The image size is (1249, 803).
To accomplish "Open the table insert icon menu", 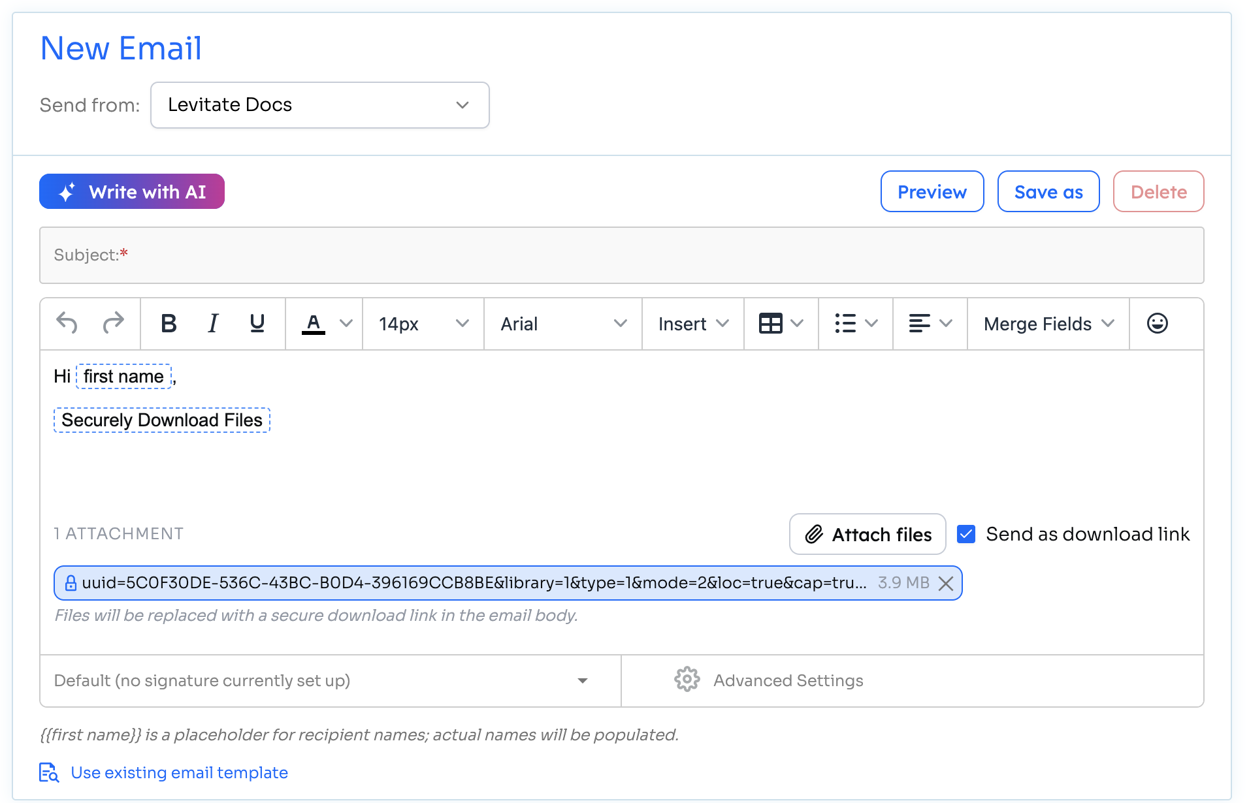I will pyautogui.click(x=781, y=324).
